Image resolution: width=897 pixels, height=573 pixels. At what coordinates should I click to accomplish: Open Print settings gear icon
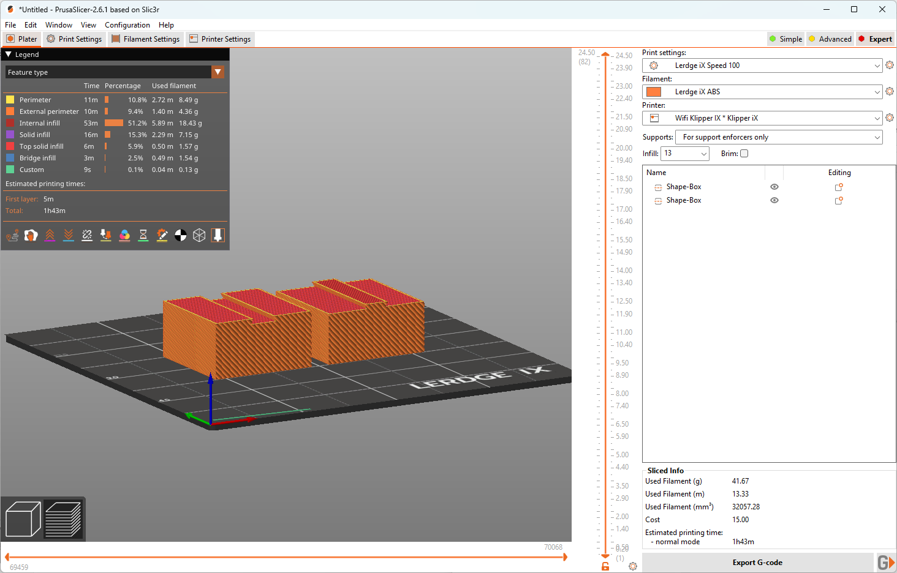coord(890,65)
